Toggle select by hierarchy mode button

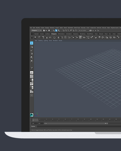click(54, 31)
